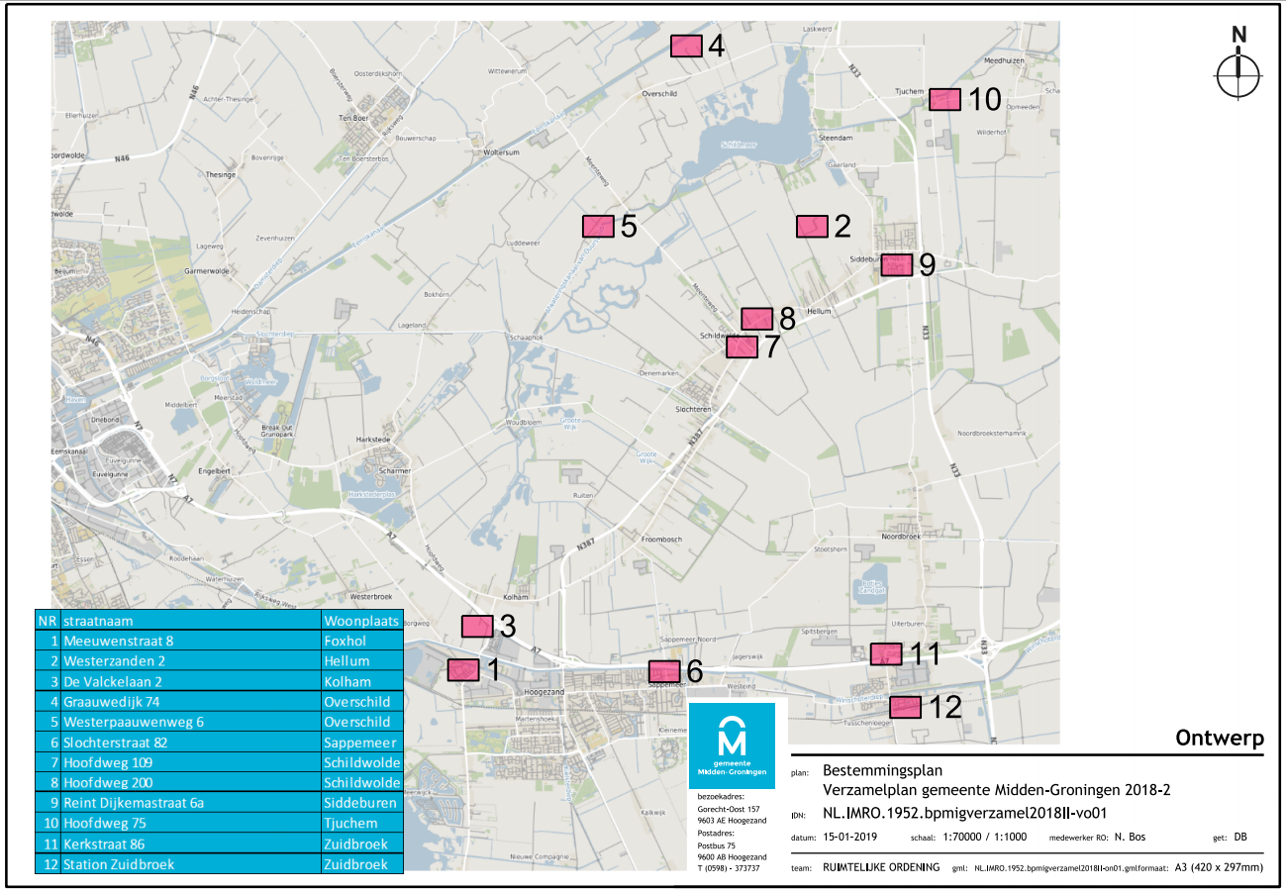Screen dimensions: 1286x893
Task: Click the pink location marker numbered 6
Action: [x=663, y=672]
